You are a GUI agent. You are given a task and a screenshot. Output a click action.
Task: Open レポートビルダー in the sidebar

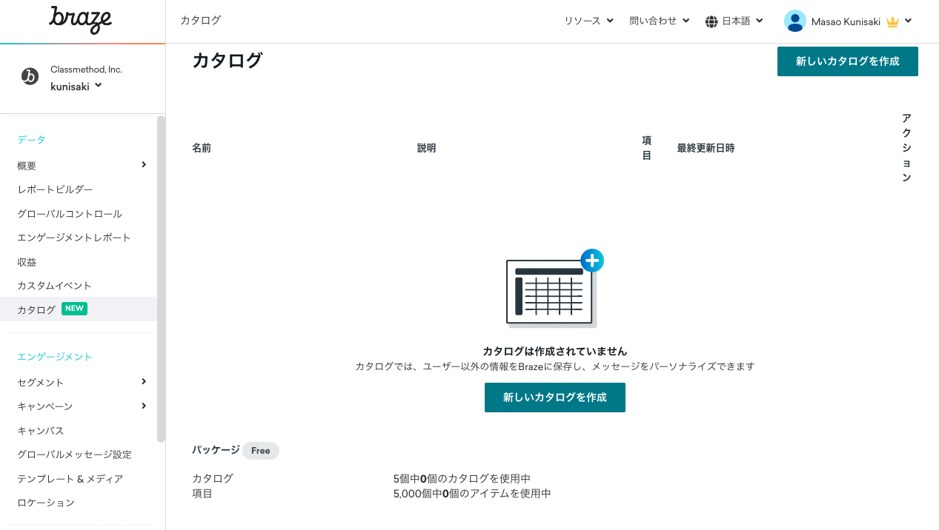55,189
